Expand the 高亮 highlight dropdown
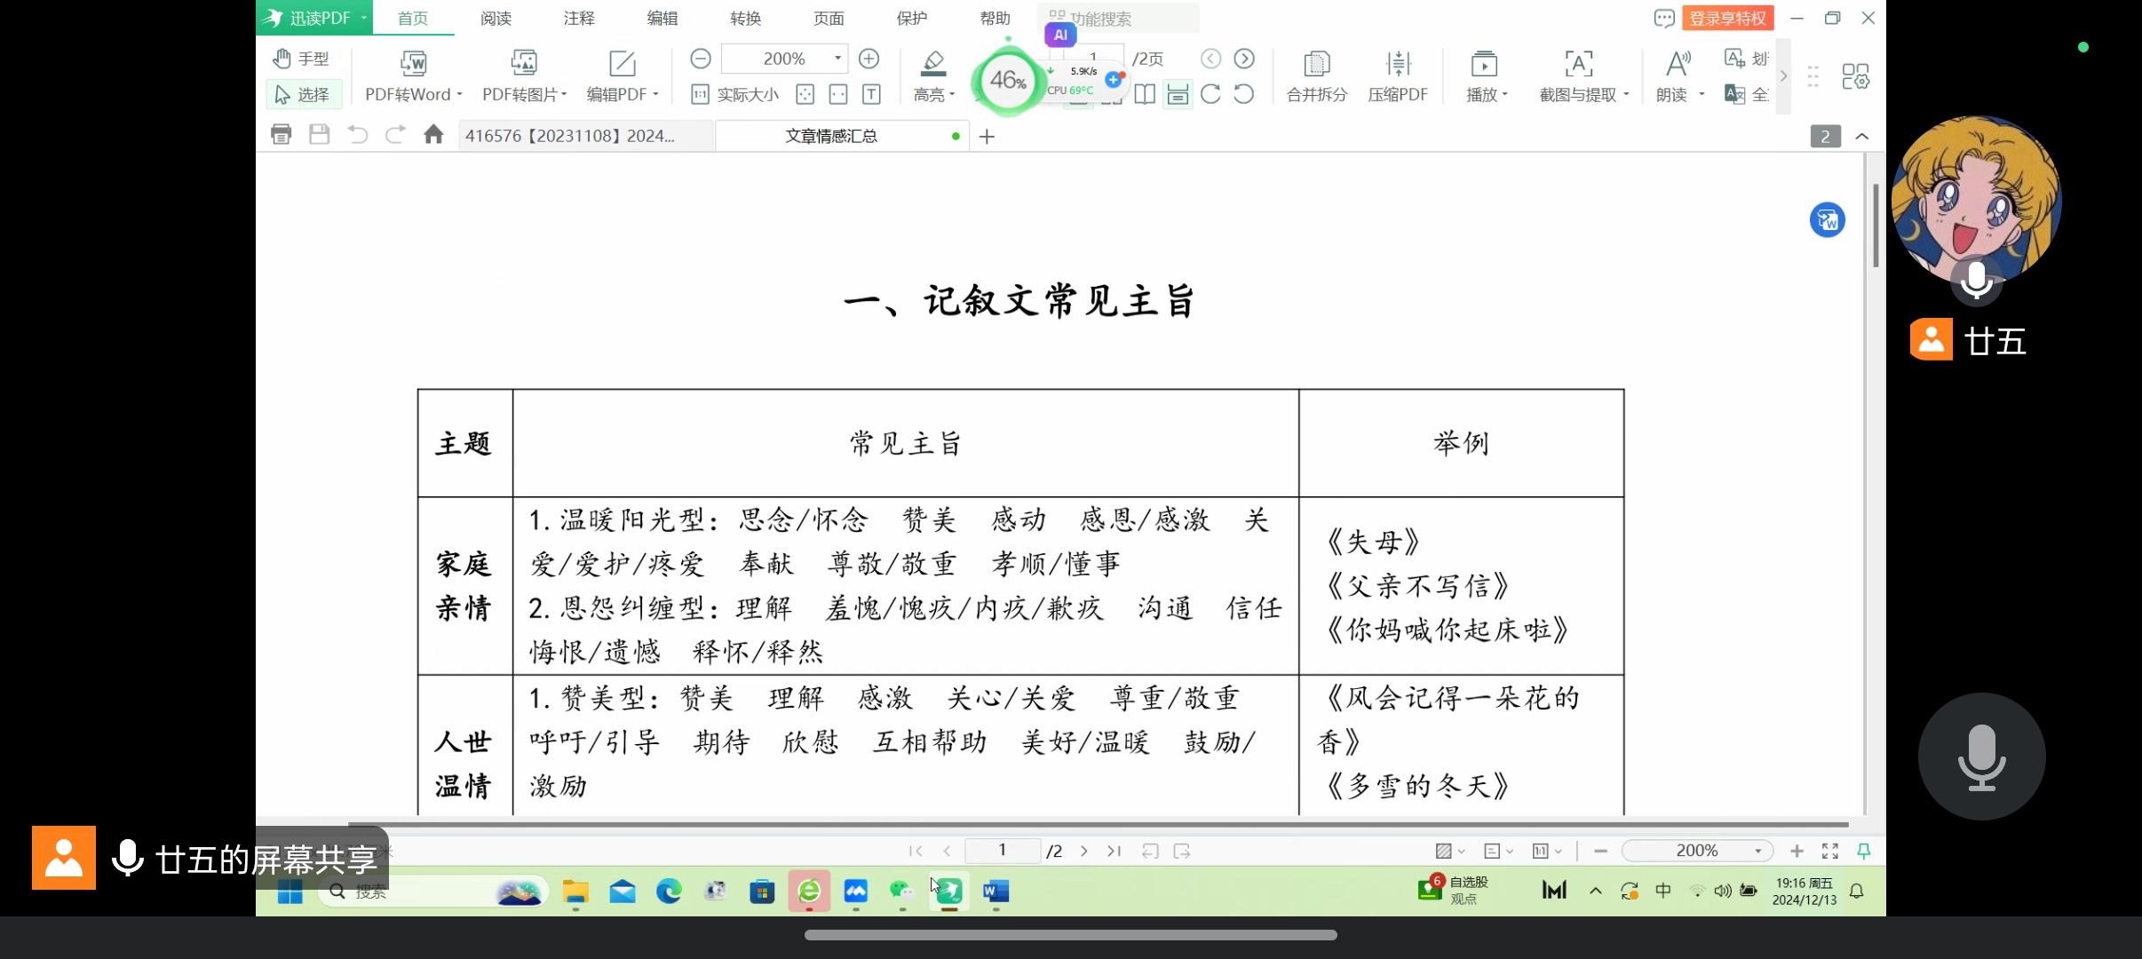The image size is (2142, 959). coord(951,95)
